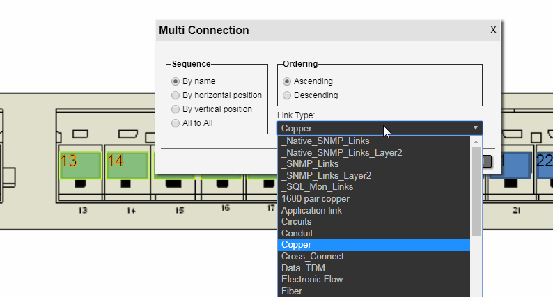Pick Application link from the list
The width and height of the screenshot is (553, 297).
[311, 211]
